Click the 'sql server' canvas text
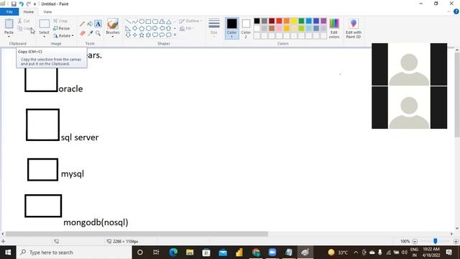The width and height of the screenshot is (460, 259). click(80, 137)
